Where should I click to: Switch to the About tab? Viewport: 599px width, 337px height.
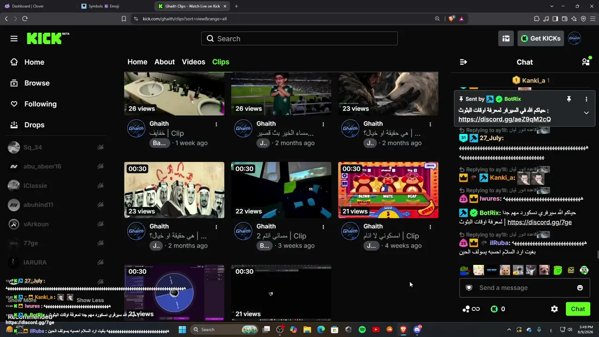pyautogui.click(x=165, y=62)
